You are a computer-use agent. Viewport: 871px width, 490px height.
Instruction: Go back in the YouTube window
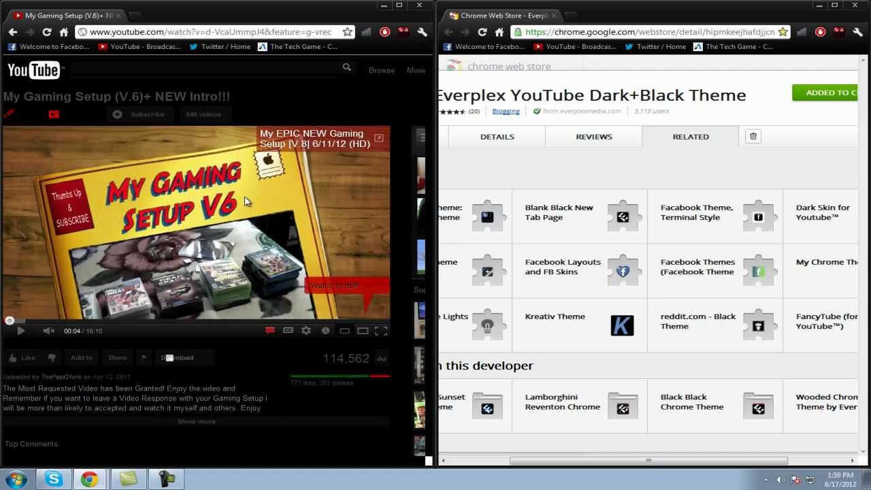[13, 32]
